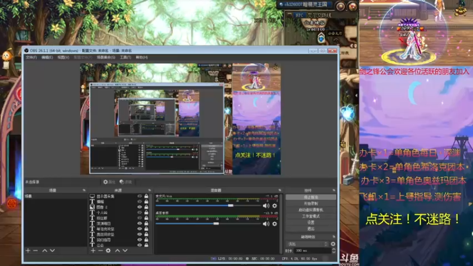Hide the 图像 2 source via eye icon
Viewport: 473px width, 266px height.
click(x=140, y=207)
